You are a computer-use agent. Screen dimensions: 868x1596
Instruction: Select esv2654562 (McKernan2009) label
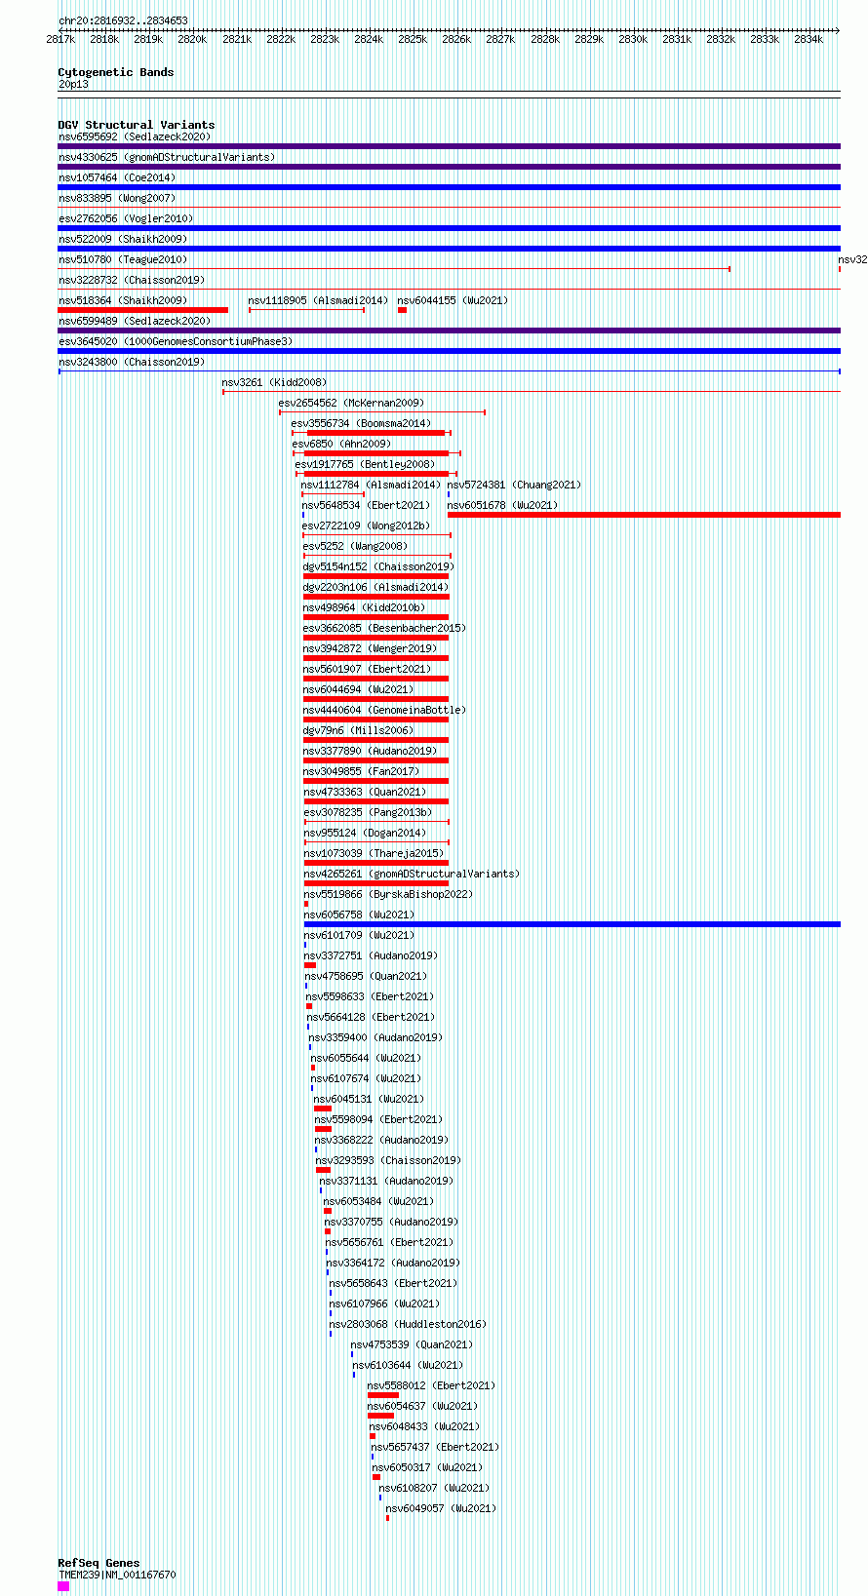click(352, 403)
